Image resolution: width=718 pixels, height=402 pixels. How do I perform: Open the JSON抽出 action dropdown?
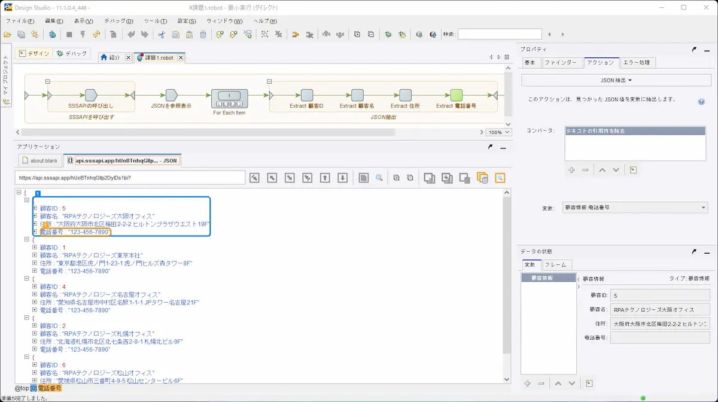point(616,80)
